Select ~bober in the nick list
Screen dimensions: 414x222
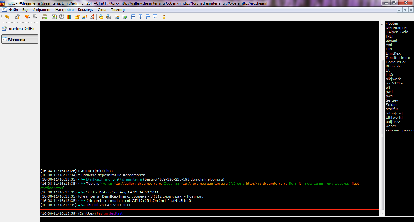(x=392, y=23)
